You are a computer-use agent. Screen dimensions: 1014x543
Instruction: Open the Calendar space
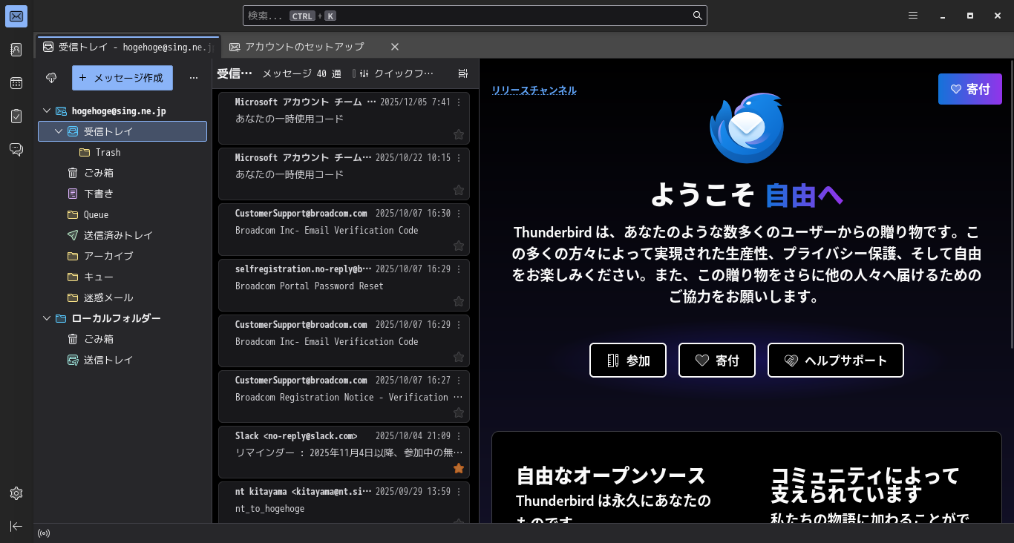(16, 83)
